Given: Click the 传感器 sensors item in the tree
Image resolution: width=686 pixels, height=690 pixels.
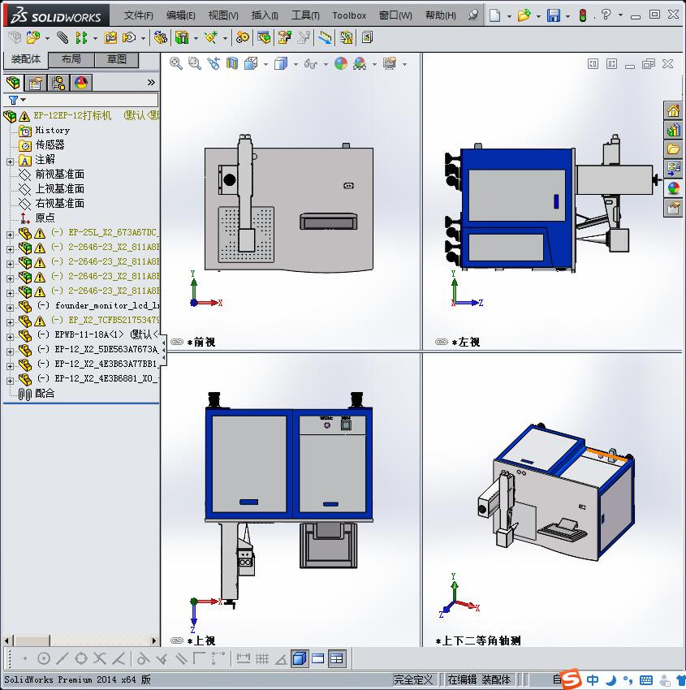Looking at the screenshot, I should tap(50, 144).
